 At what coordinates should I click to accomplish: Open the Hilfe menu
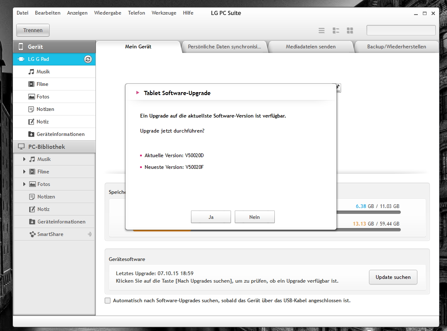point(188,13)
